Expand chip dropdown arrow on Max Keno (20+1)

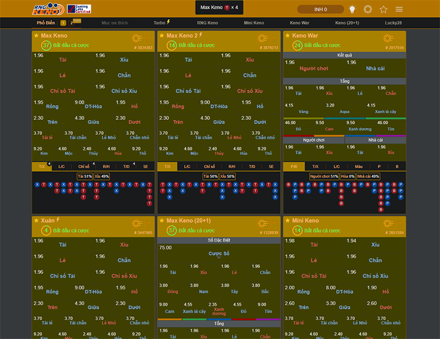click(x=274, y=223)
